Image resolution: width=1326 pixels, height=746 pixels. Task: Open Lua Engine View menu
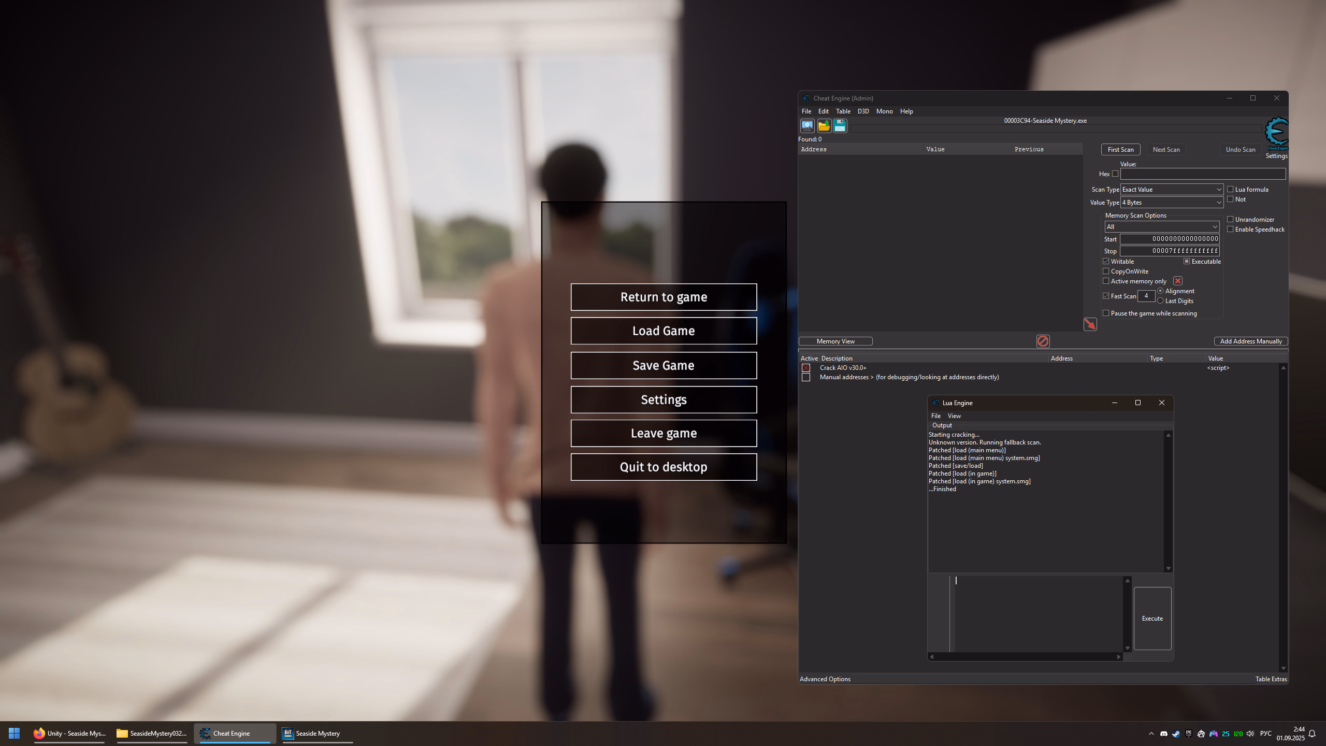(954, 416)
